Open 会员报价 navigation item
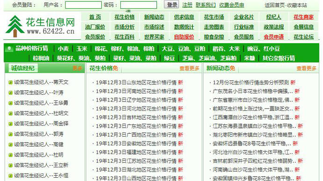Viewport: 323px width, 181px height. click(95, 37)
